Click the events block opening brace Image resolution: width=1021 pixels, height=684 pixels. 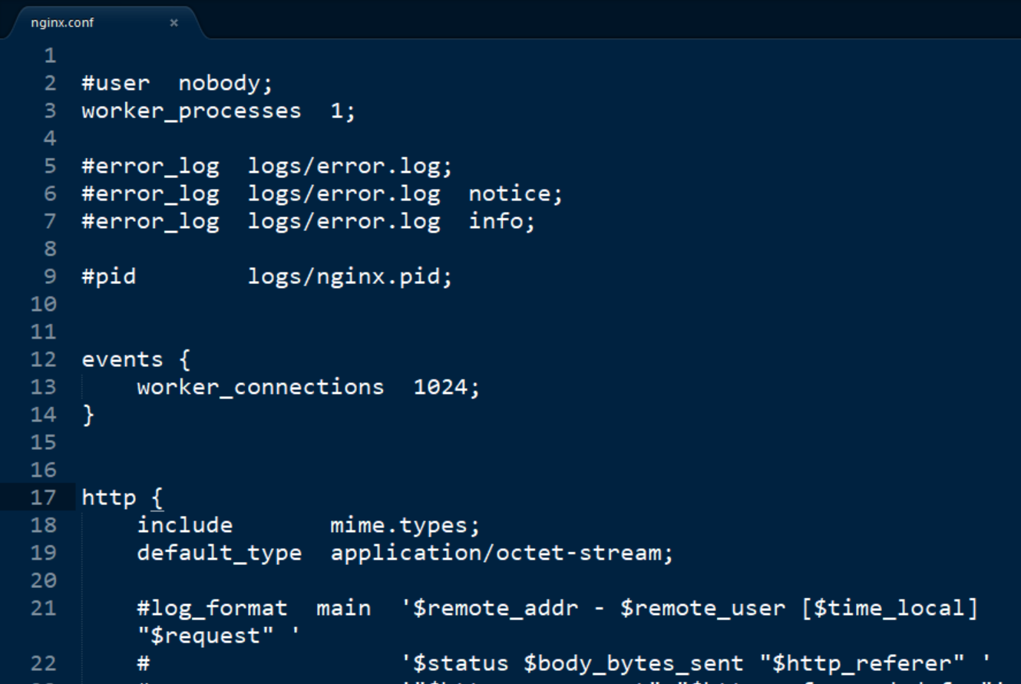183,359
